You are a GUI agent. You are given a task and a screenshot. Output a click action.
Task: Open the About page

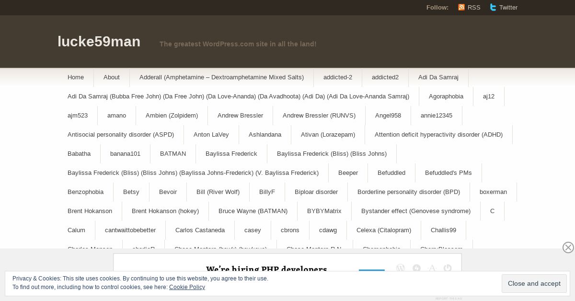112,77
